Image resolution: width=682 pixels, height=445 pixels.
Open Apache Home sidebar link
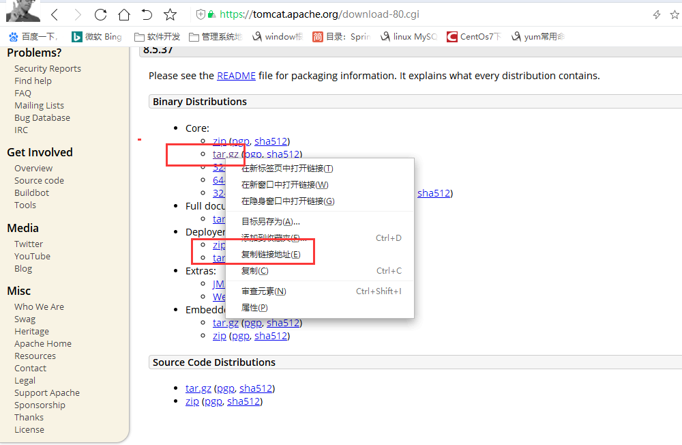click(42, 343)
